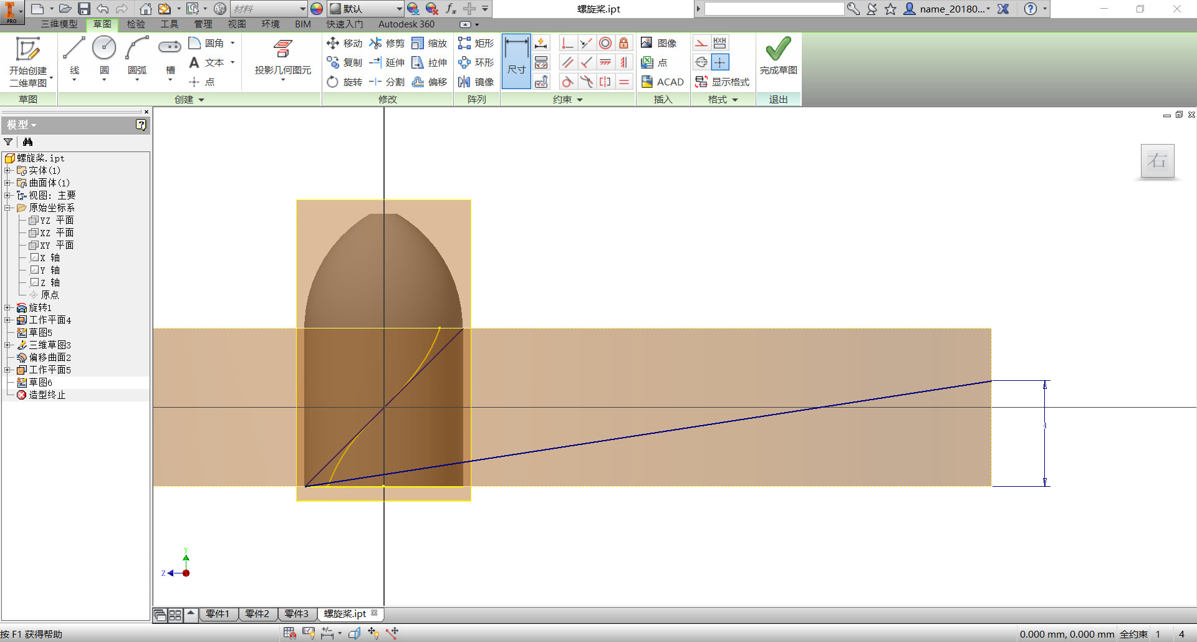
Task: Switch to the 零件2 document tab
Action: 257,614
